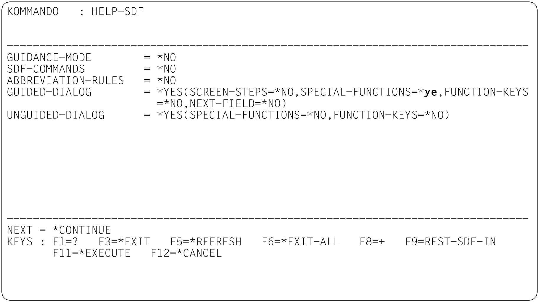Click FUNCTION-KEYS=*NO in UNGUIDED-DIALOG
539x302 pixels.
tap(389, 115)
